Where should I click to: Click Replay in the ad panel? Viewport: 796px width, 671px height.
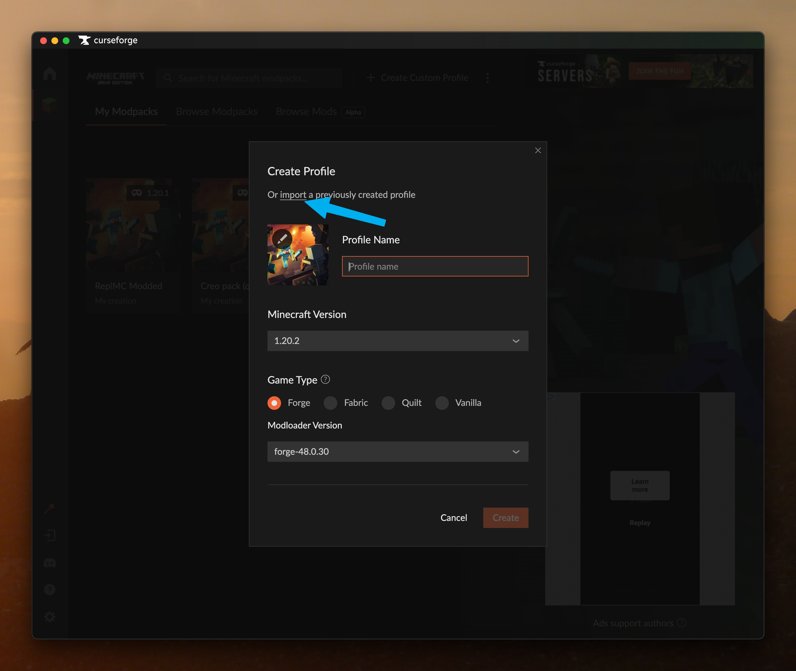click(640, 523)
